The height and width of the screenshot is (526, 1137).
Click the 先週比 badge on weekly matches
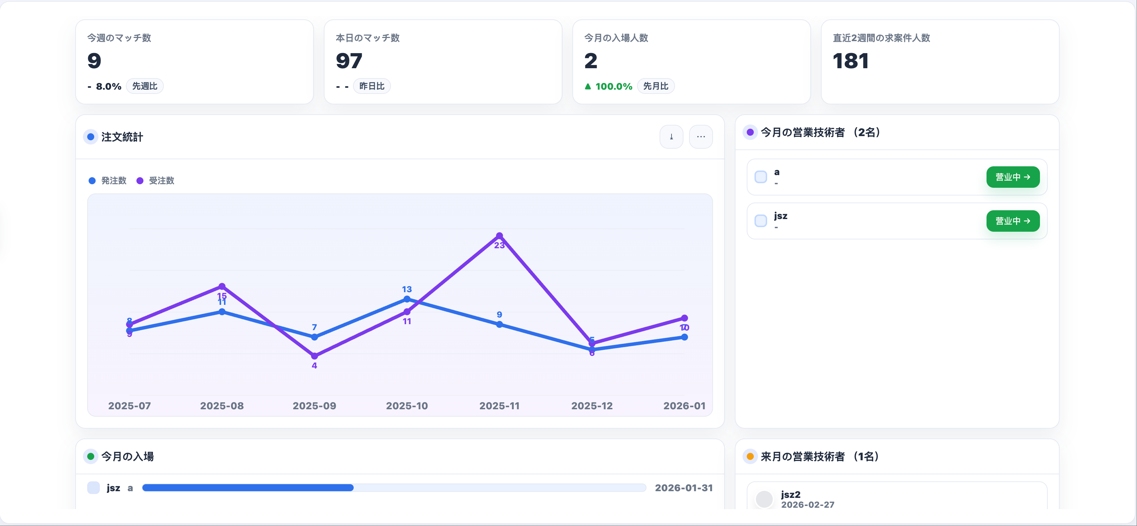coord(145,86)
